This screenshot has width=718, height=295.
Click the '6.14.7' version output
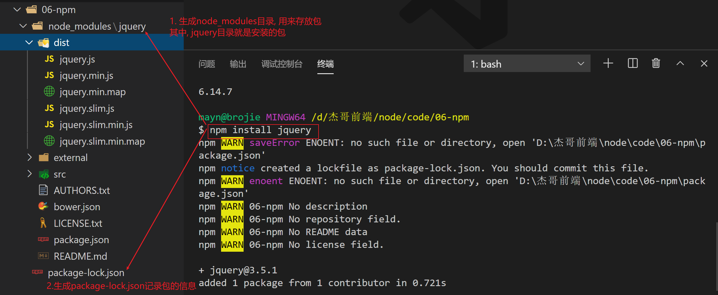click(x=215, y=92)
